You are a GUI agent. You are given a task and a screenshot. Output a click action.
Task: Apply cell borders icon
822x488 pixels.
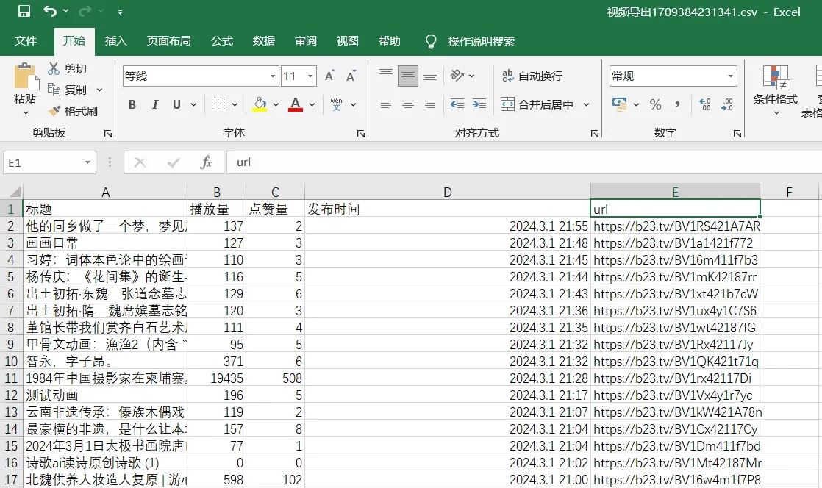pyautogui.click(x=218, y=104)
